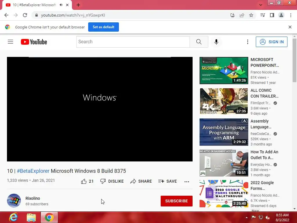Click the DISLIKE button
This screenshot has width=297, height=223.
112,181
